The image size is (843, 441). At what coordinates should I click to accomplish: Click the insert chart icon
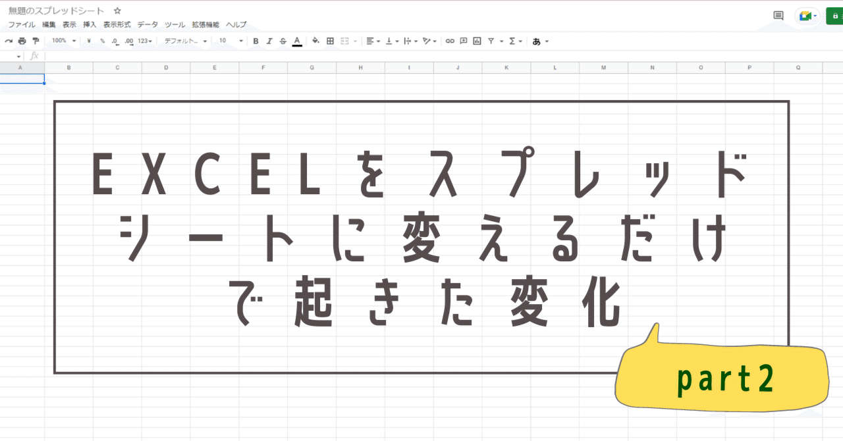[477, 41]
